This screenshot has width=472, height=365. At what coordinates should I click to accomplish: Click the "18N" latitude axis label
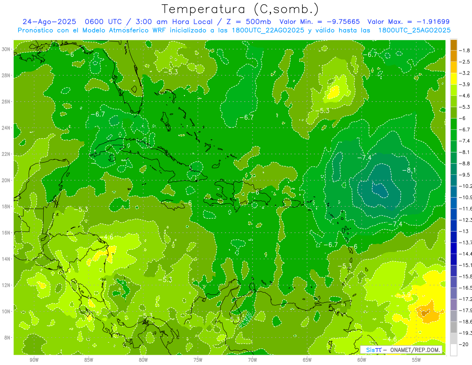6,206
